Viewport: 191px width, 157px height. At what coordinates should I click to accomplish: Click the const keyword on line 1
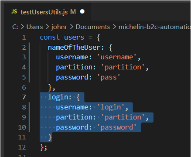pos(50,38)
